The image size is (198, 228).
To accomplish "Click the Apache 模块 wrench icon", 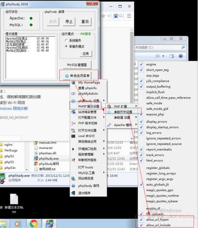I will tap(109, 125).
